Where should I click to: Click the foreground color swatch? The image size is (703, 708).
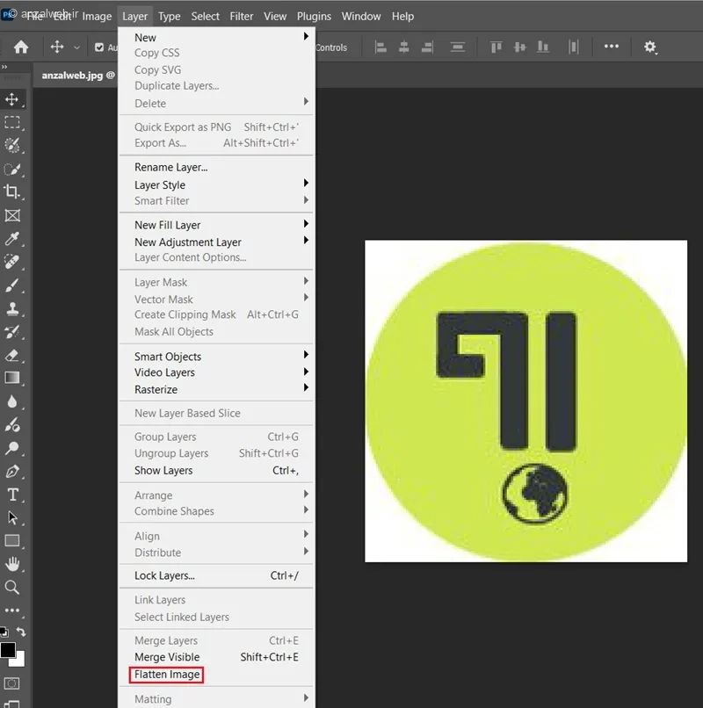coord(8,650)
